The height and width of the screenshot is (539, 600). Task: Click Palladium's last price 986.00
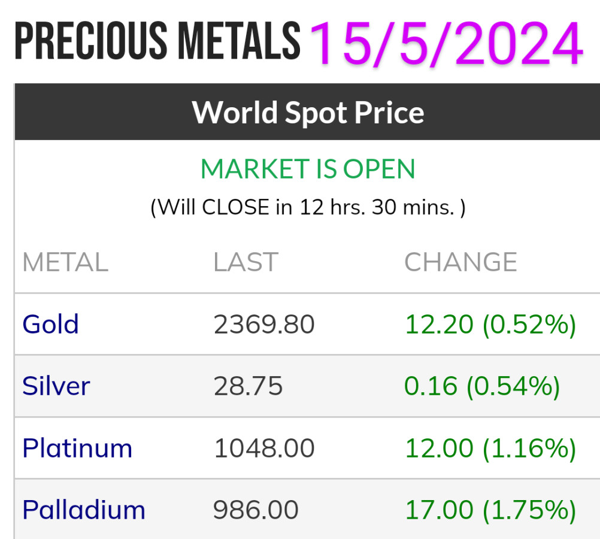tap(256, 510)
